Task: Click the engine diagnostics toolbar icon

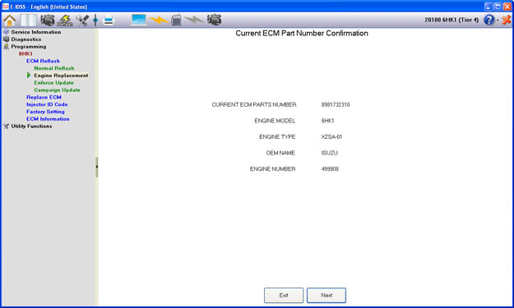Action: (48, 21)
